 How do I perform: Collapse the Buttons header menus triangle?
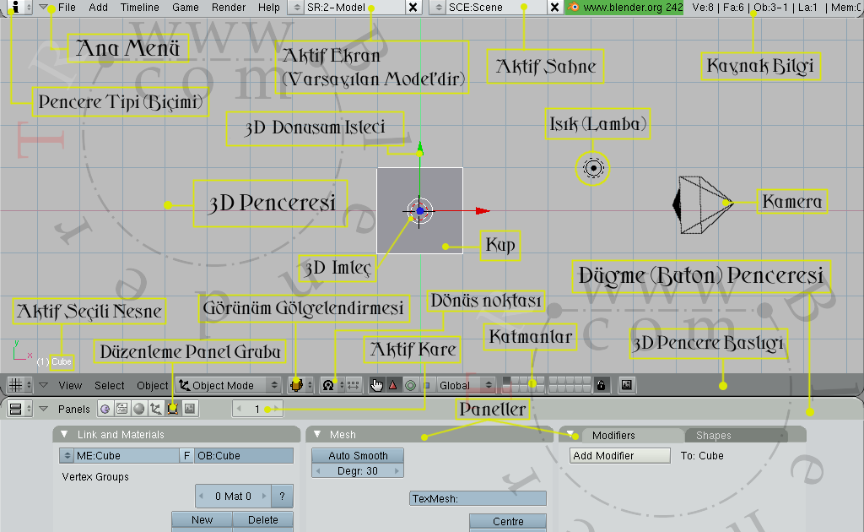point(43,409)
